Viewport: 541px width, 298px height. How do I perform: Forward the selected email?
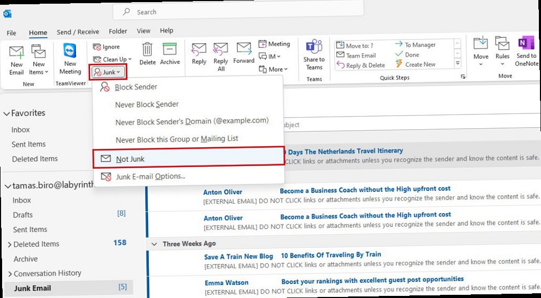(x=244, y=51)
